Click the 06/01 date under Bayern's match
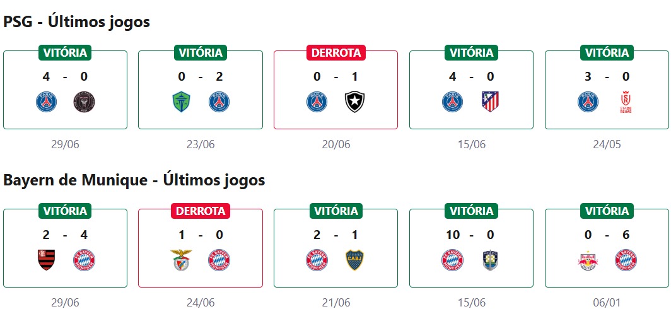 click(x=607, y=303)
